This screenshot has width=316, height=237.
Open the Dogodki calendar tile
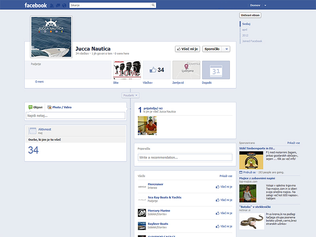tap(216, 70)
